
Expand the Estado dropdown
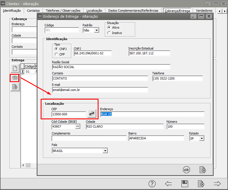[x=202, y=138]
